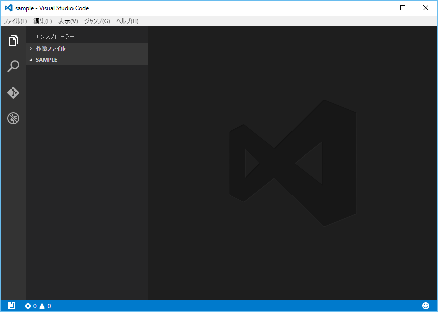Expand the 作業ファイル section
Viewport: 438px width, 312px height.
tap(50, 49)
